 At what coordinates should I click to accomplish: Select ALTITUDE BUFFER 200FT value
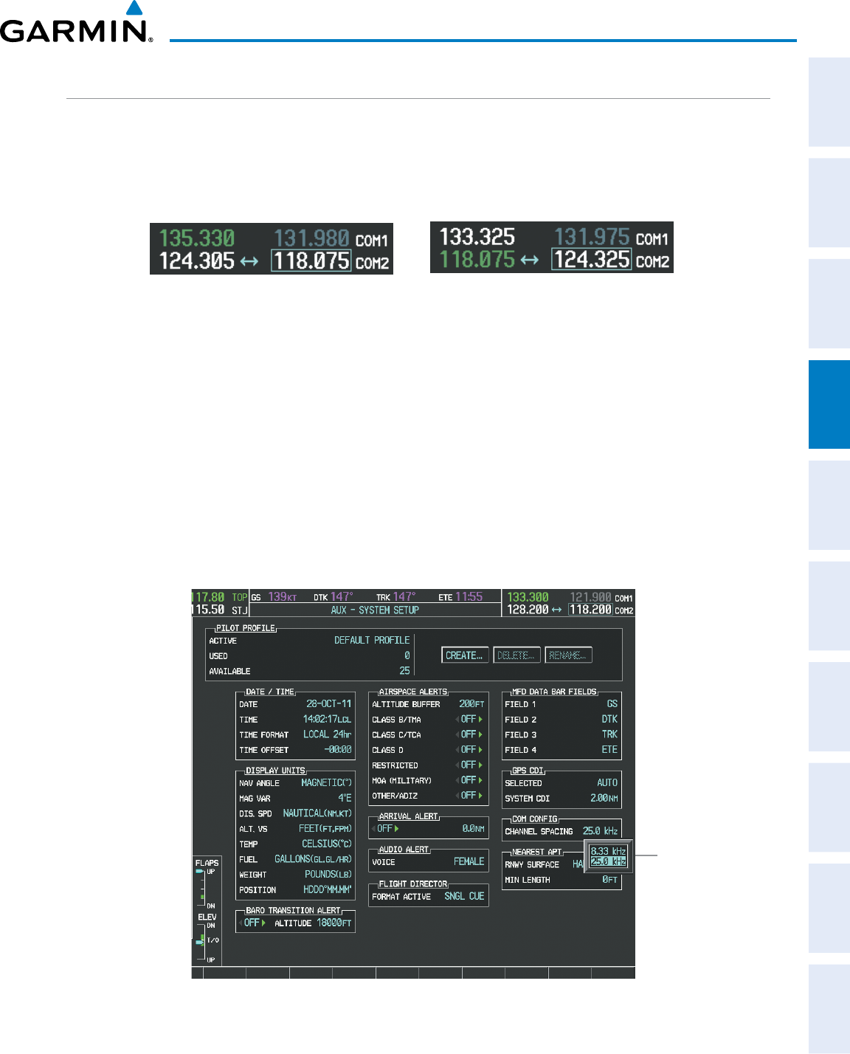pos(471,704)
